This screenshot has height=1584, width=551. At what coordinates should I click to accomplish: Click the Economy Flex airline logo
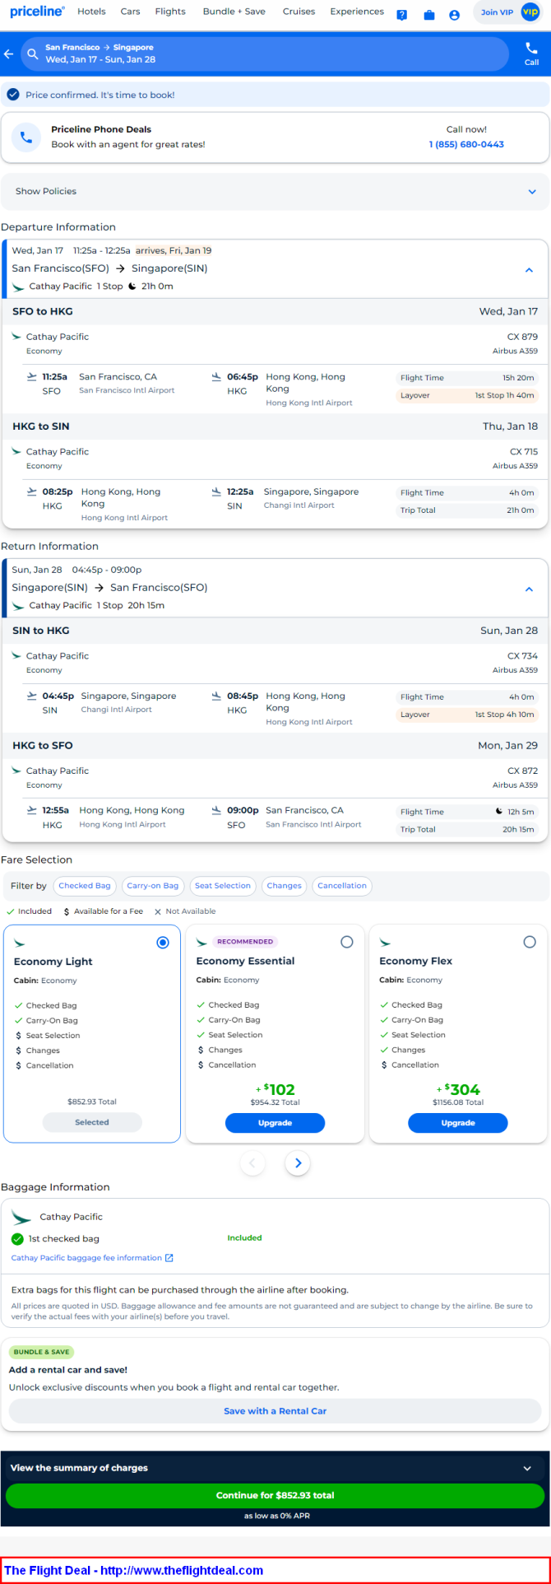385,943
